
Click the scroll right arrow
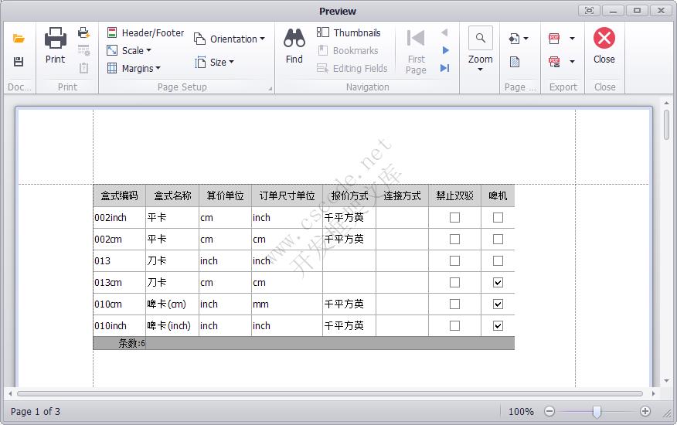pos(654,393)
